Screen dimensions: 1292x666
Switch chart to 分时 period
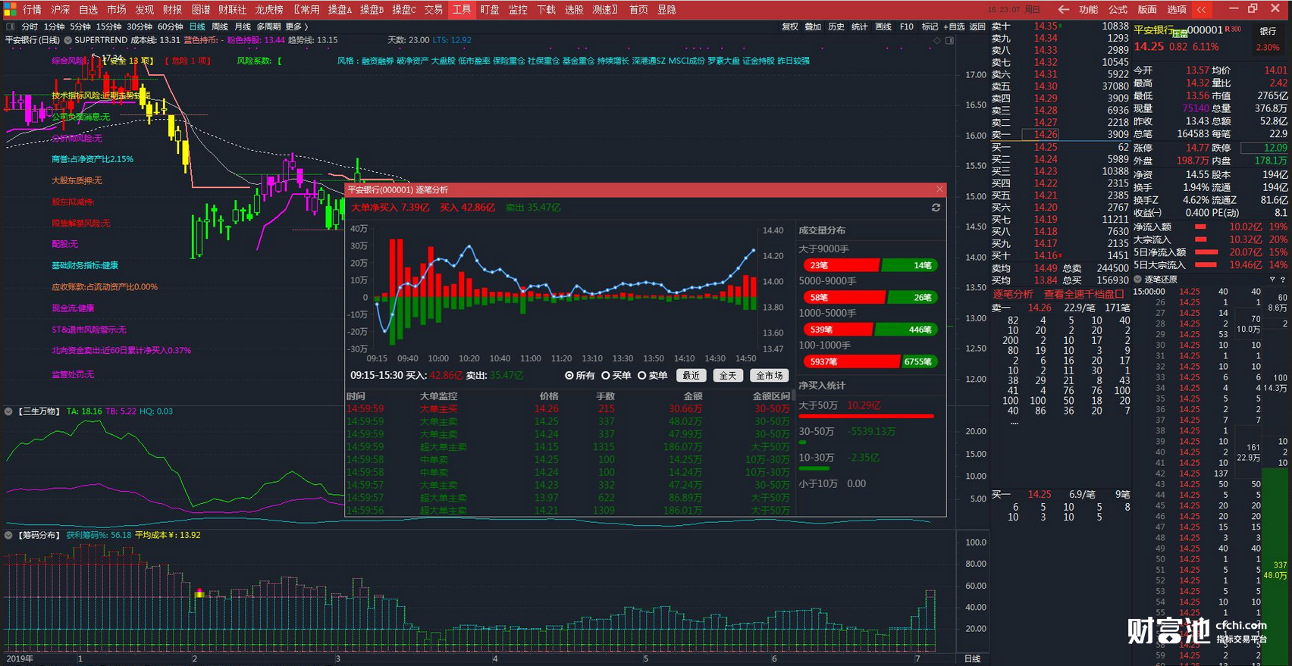click(x=30, y=27)
